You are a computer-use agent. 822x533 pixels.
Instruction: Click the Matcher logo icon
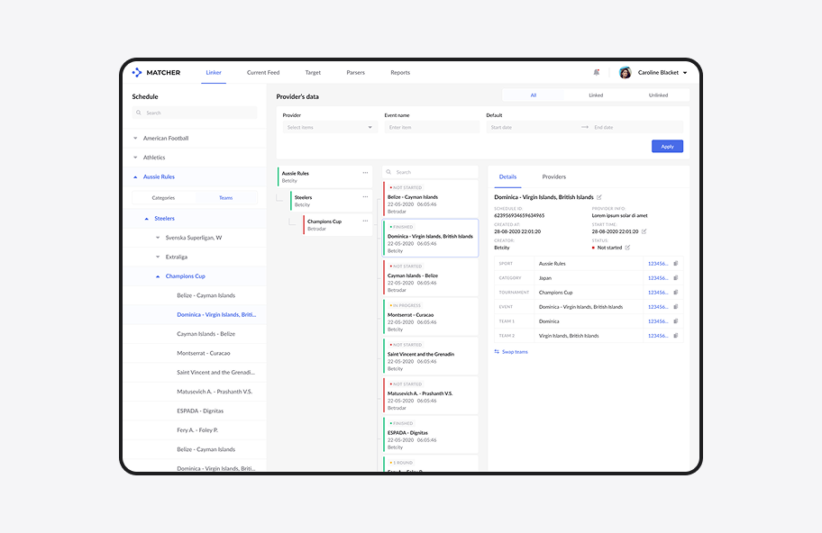click(137, 72)
